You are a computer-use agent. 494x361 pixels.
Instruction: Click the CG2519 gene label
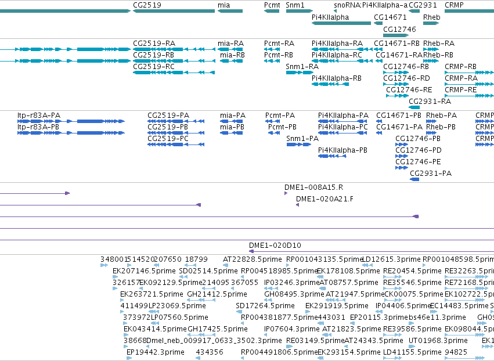point(147,5)
